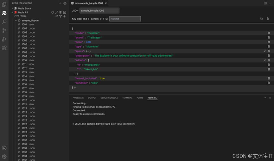Collapse the sample_bicycle folder
Viewport: 274px width, 161px height.
point(16,21)
